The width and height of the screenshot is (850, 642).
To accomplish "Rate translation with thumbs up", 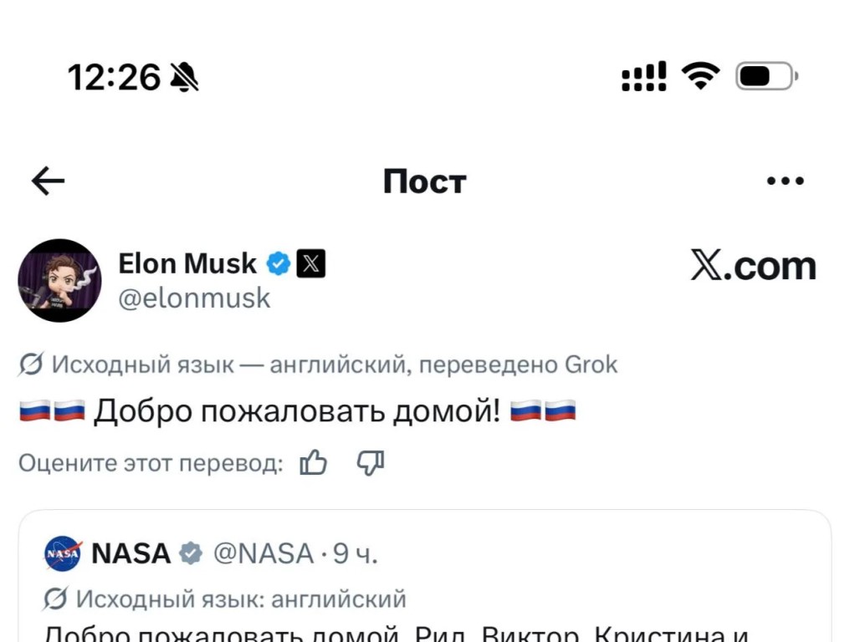I will coord(314,462).
